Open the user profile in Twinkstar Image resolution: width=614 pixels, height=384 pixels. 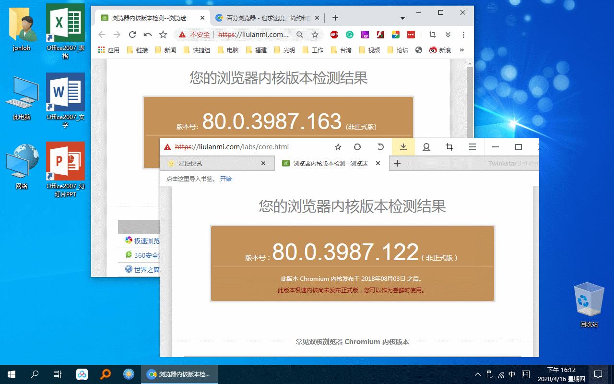tap(426, 147)
